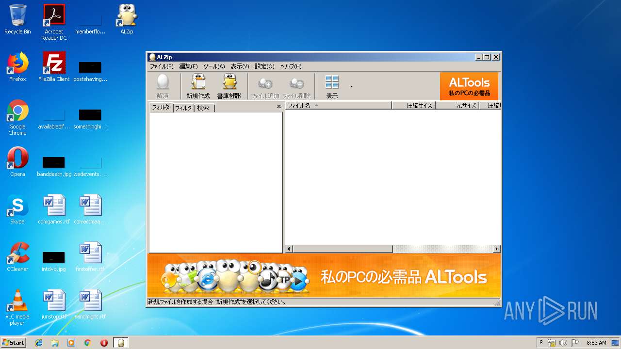Close the folder side panel
The image size is (621, 349).
click(x=279, y=107)
